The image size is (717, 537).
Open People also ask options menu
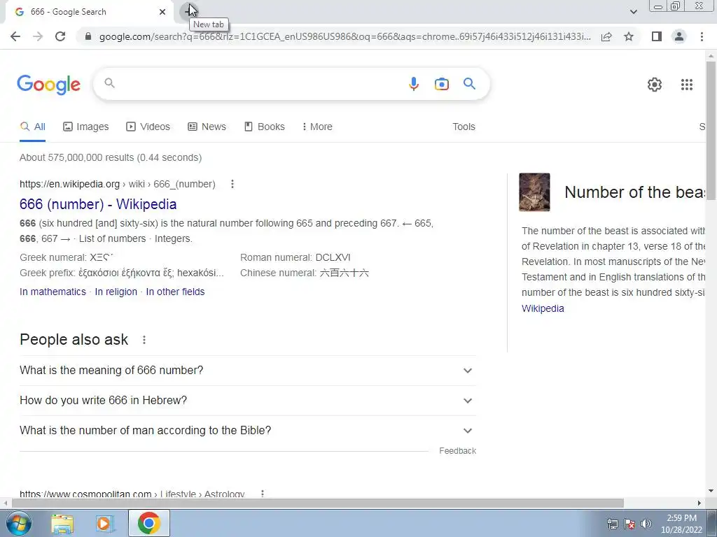click(x=144, y=340)
